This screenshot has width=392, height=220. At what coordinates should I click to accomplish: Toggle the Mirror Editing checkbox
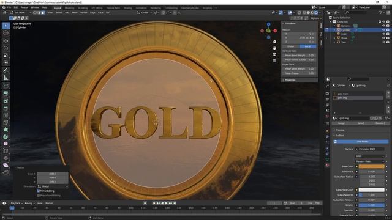(x=39, y=191)
